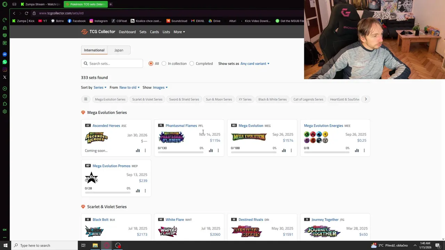Go back to the previous page
445x250 pixels.
(x=14, y=13)
